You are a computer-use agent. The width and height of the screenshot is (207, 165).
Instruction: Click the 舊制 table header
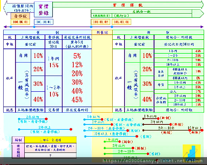(x=48, y=32)
